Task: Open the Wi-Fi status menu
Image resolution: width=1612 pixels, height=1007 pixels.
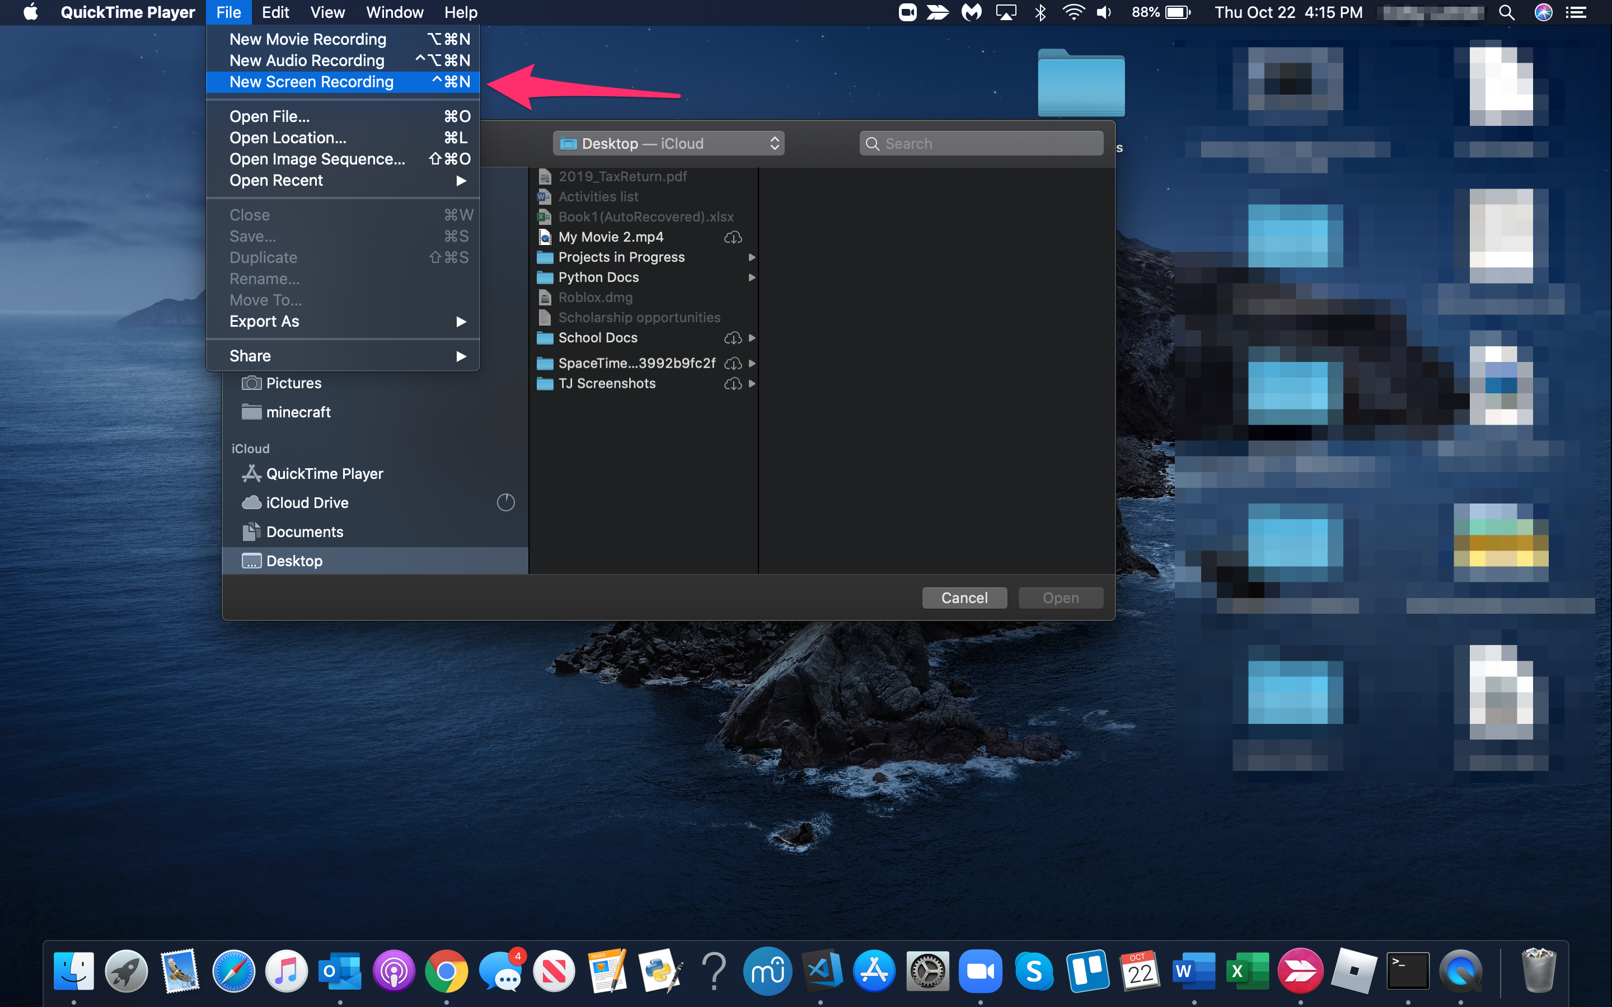Action: coord(1073,13)
